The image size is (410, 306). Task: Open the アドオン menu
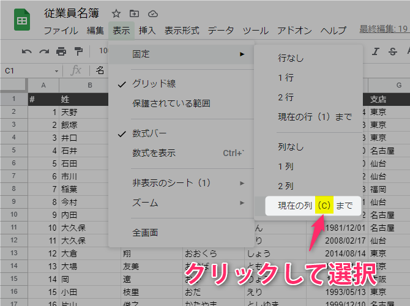(294, 31)
